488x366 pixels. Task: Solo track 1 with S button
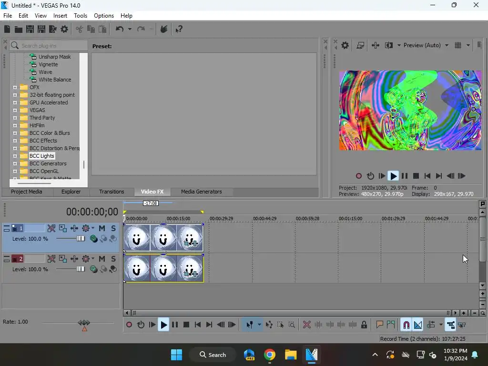(x=113, y=228)
